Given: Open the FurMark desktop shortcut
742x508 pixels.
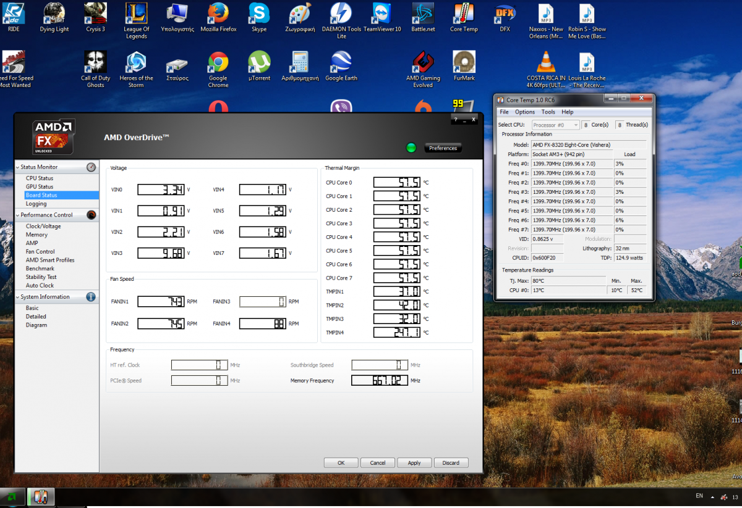Looking at the screenshot, I should tap(464, 67).
